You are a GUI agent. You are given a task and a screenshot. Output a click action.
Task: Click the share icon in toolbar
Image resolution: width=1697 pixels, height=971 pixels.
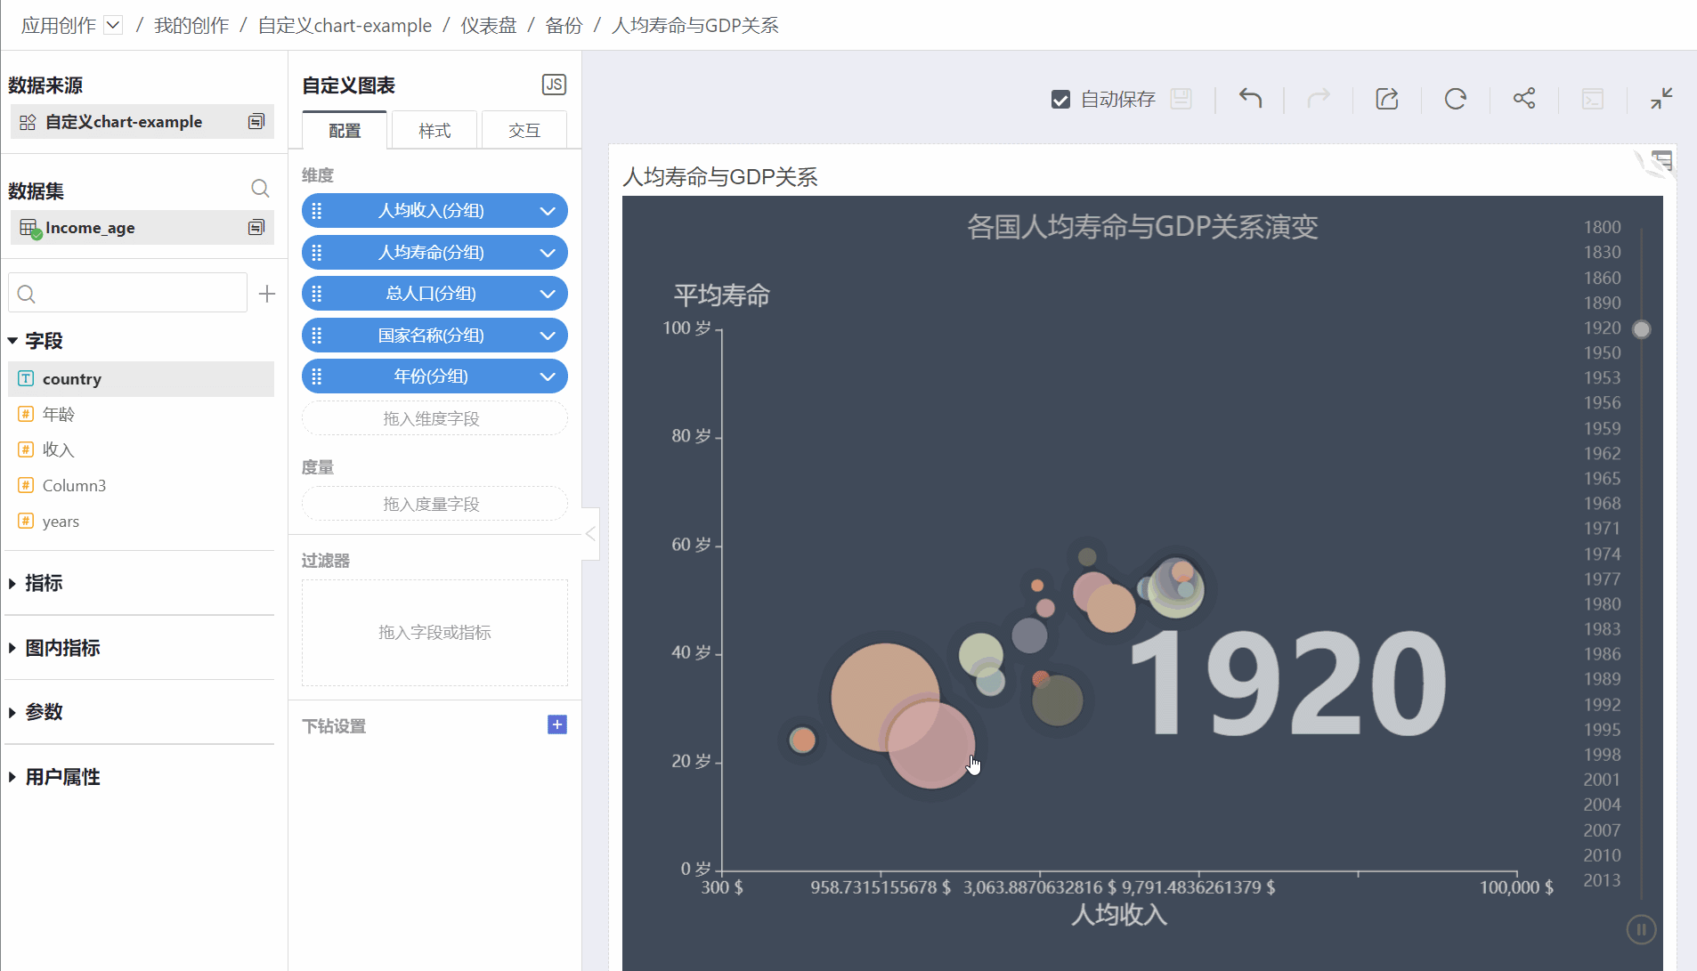(x=1523, y=99)
